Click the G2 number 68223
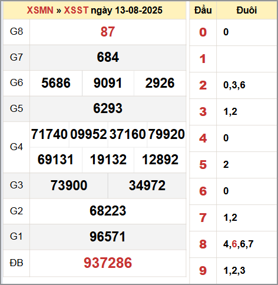 point(108,211)
